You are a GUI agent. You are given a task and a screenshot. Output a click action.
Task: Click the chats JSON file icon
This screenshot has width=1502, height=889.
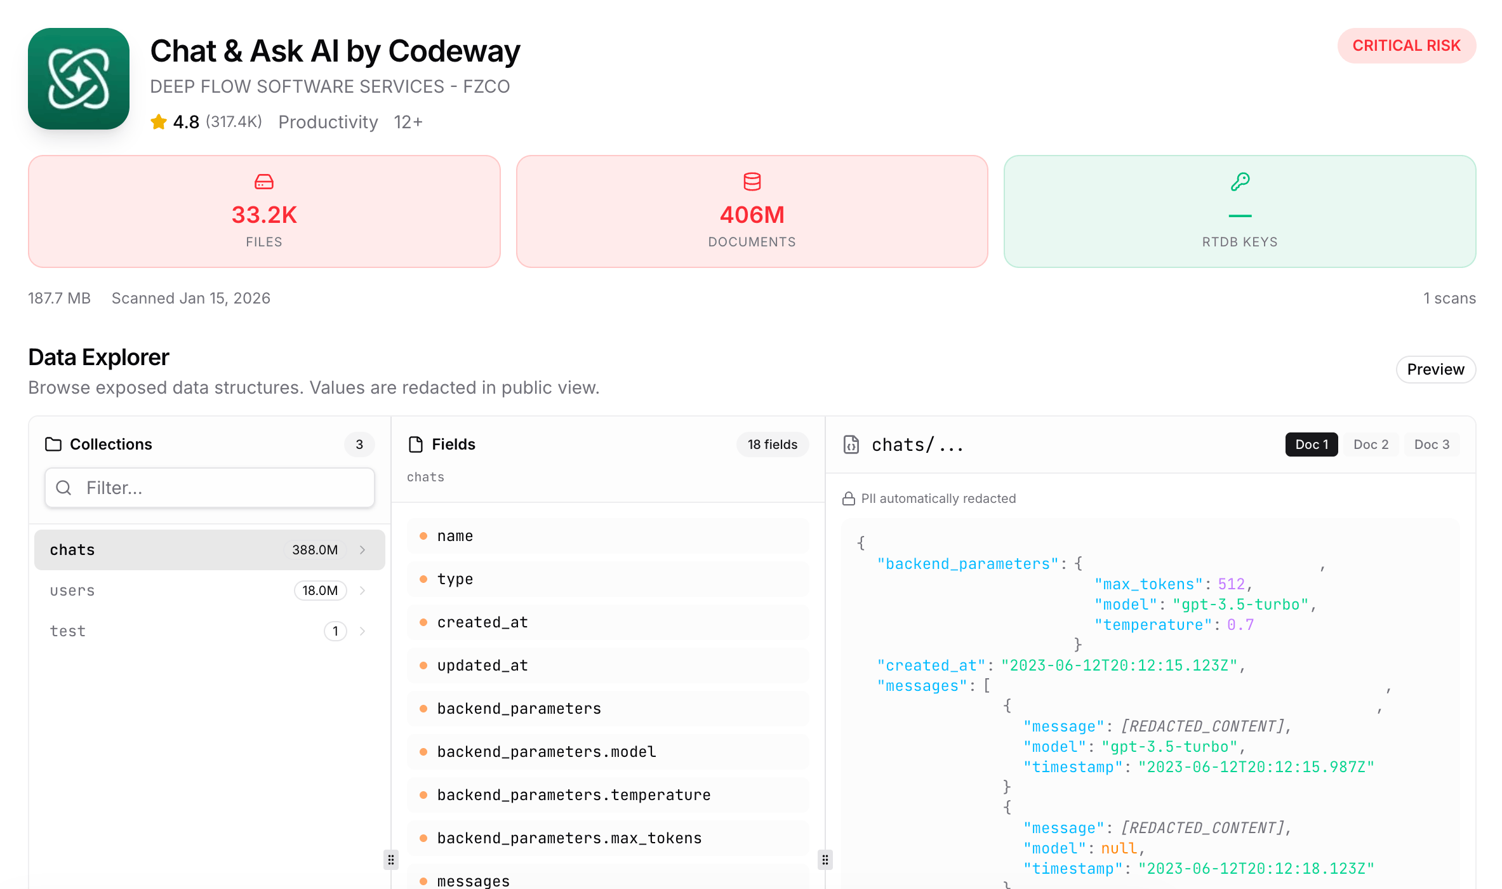[x=851, y=444]
